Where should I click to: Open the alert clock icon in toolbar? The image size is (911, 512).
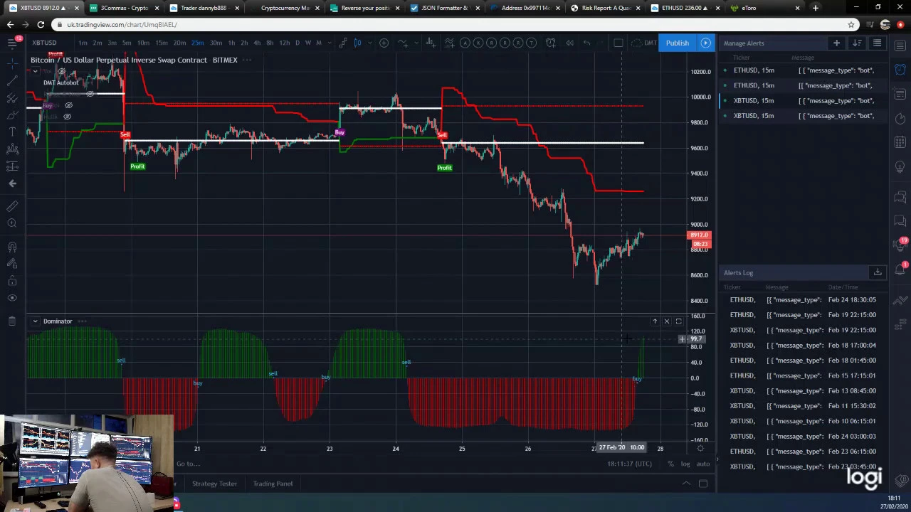point(551,43)
